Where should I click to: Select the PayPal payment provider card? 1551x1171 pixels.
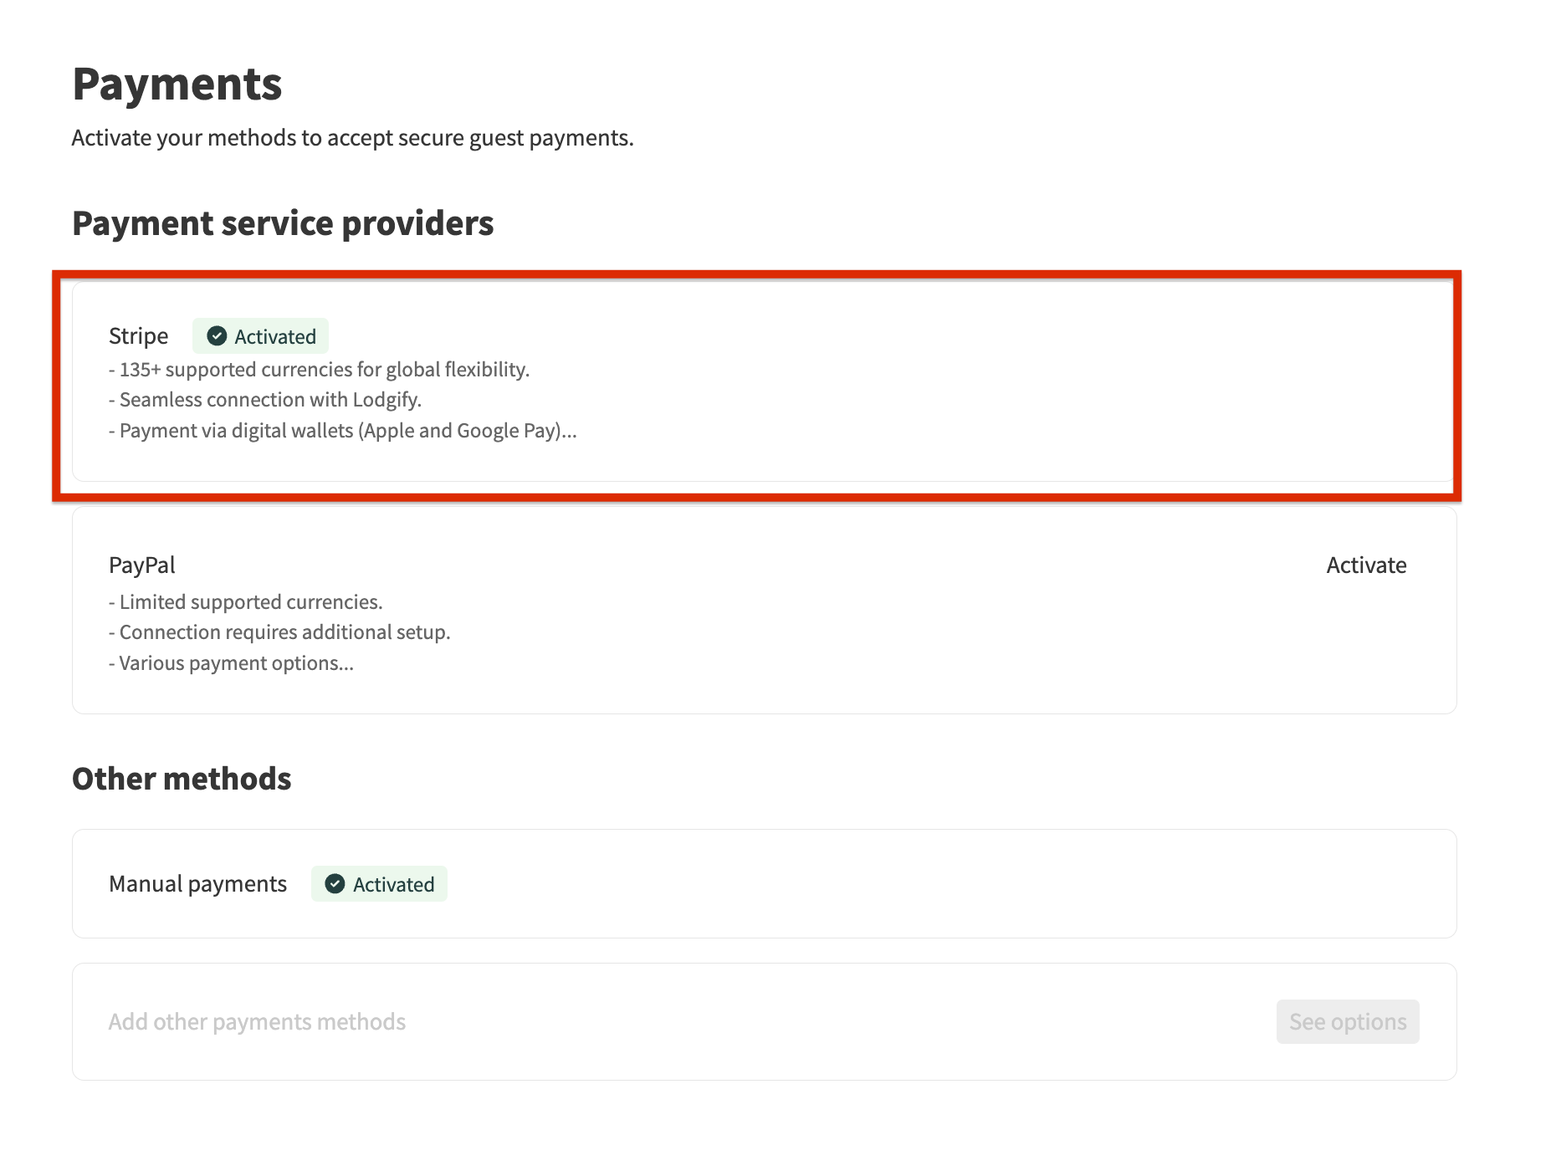pos(763,611)
